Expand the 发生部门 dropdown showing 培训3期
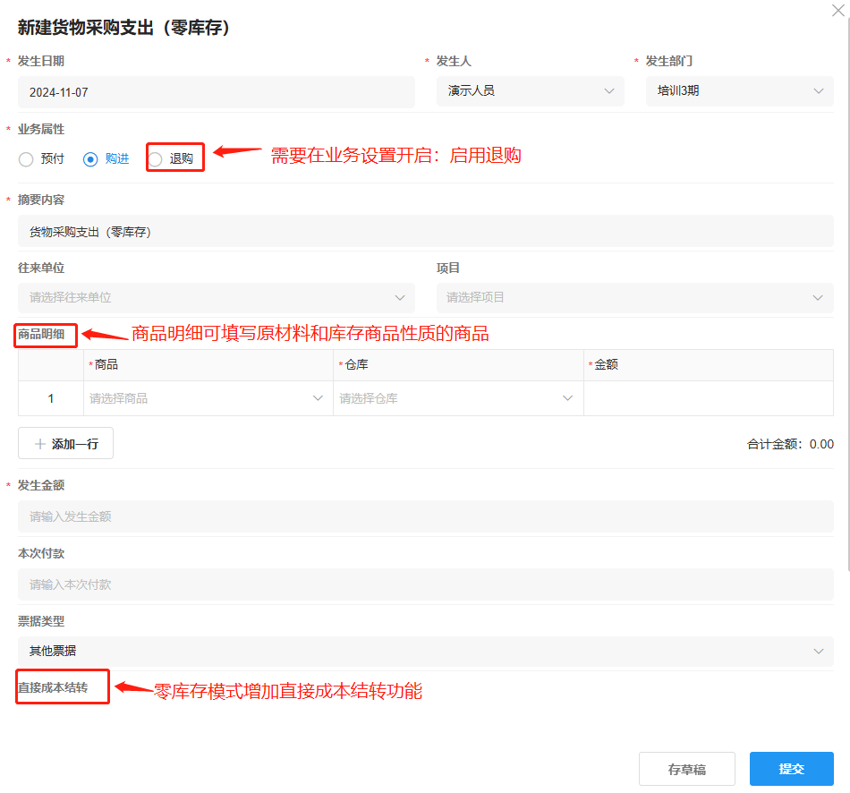Image resolution: width=850 pixels, height=793 pixels. [739, 90]
